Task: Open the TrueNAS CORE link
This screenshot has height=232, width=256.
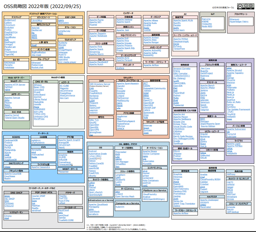Action: pos(66,220)
